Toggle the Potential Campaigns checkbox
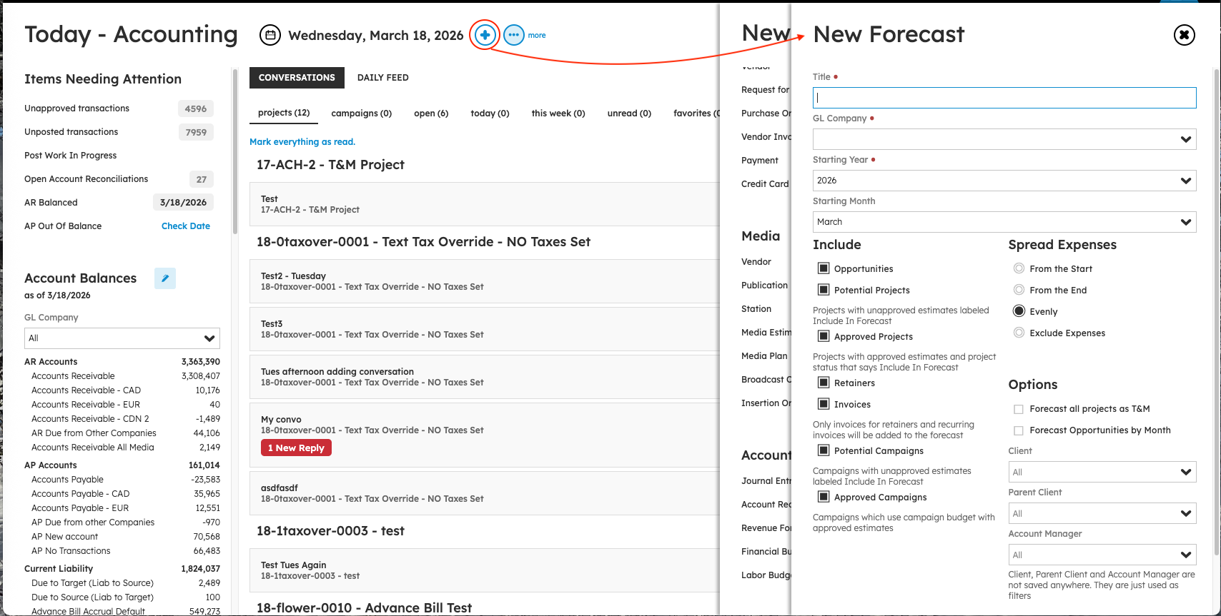Screen dimensions: 1221x616 click(x=824, y=450)
